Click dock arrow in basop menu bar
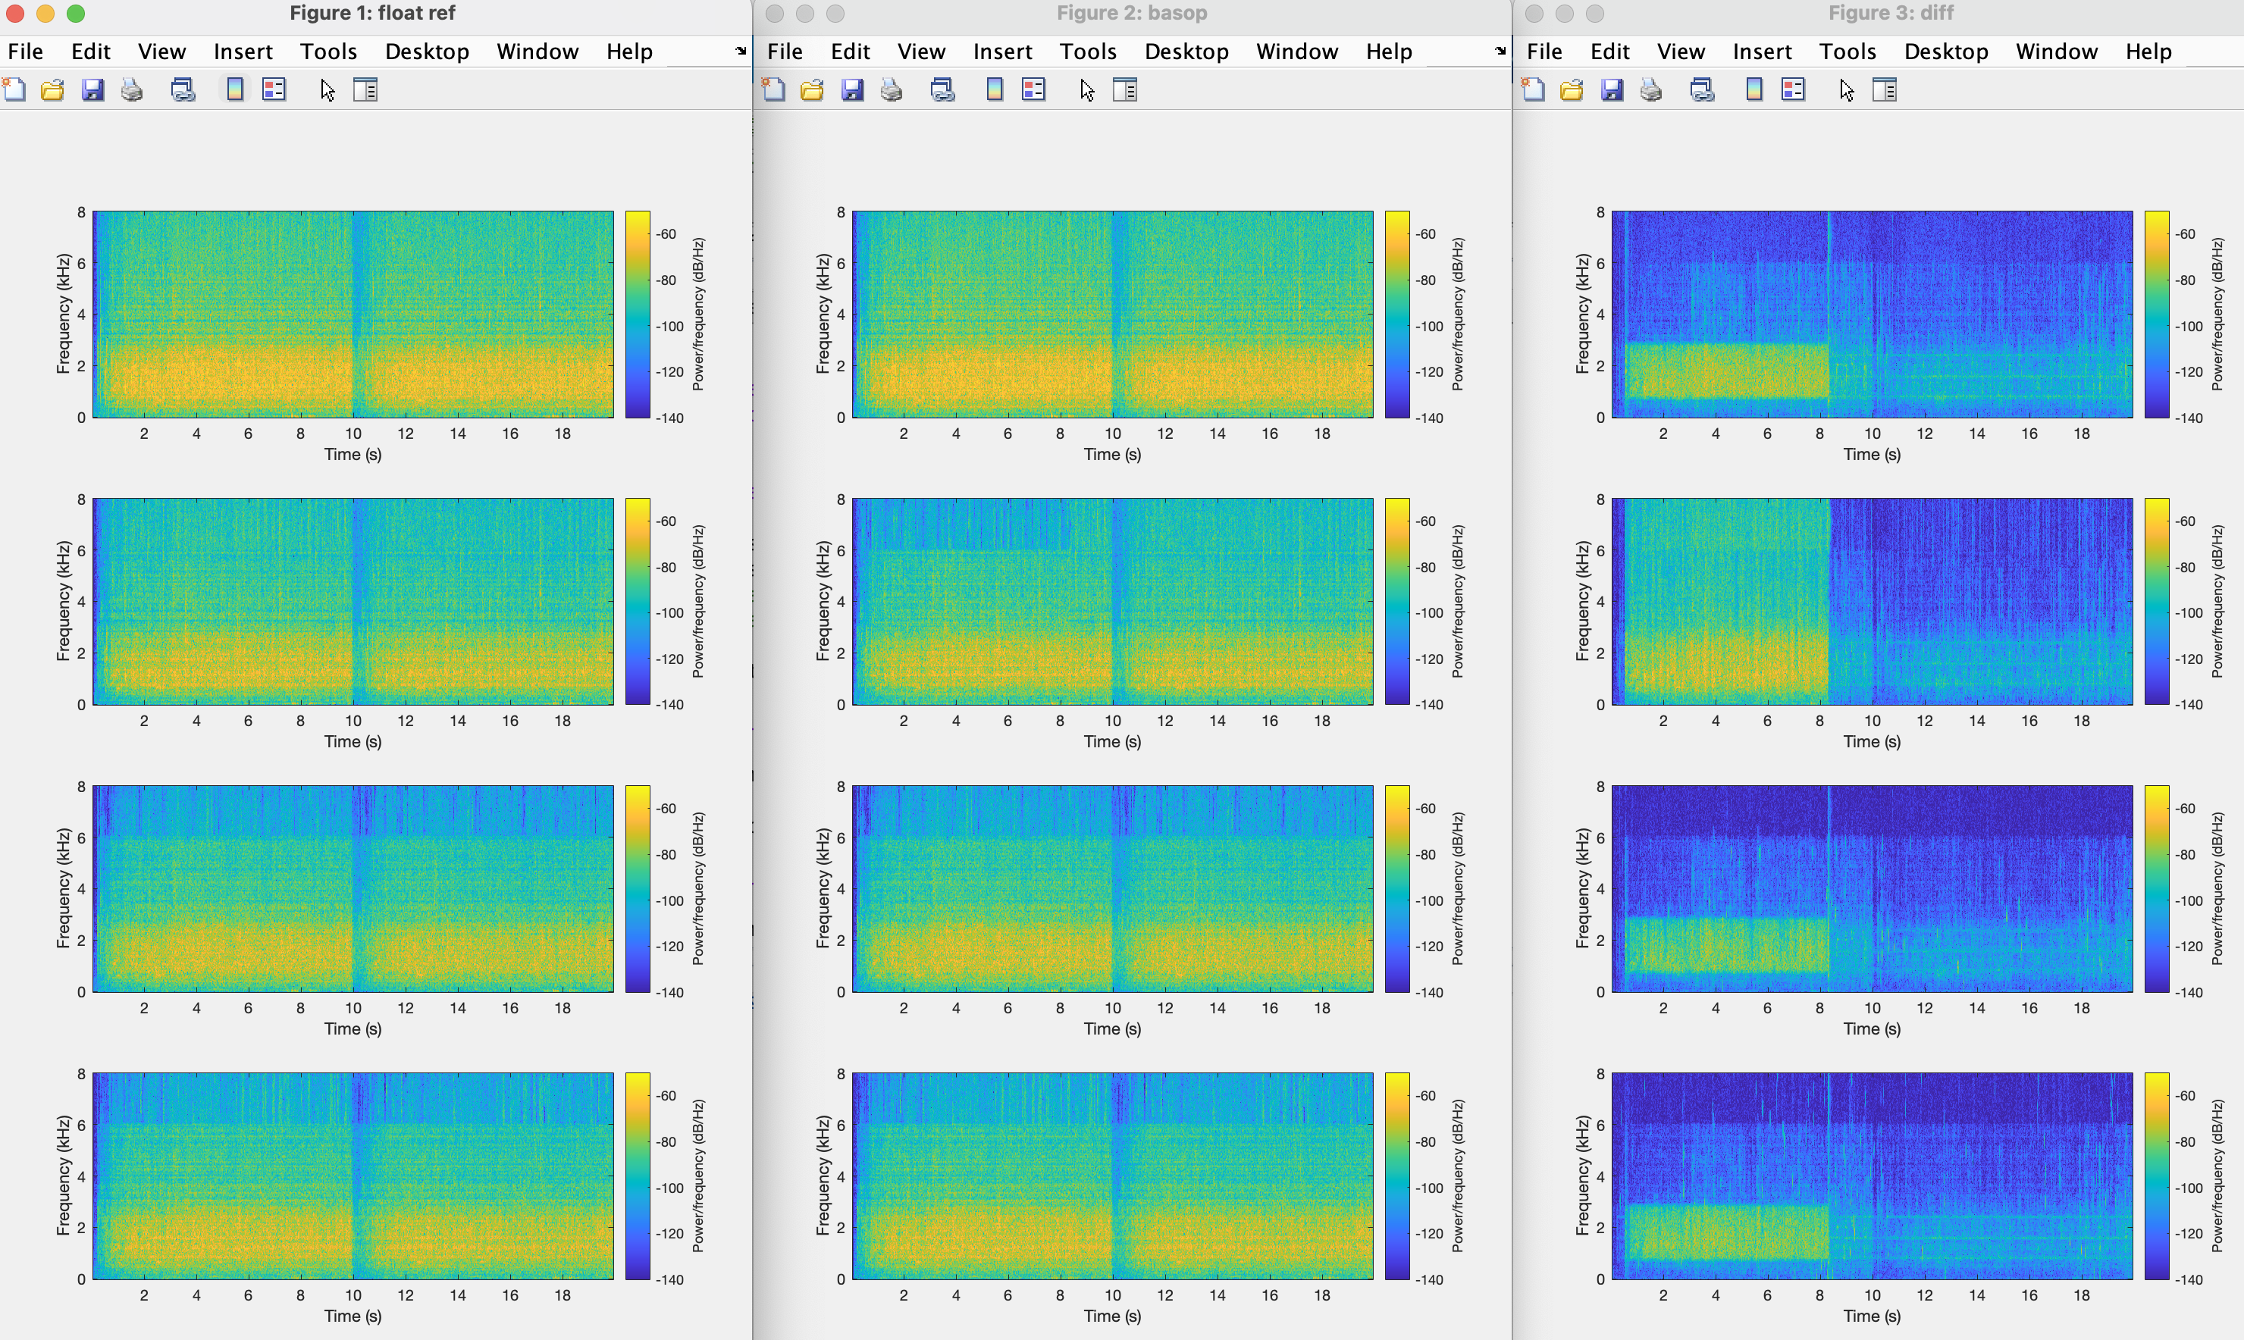The width and height of the screenshot is (2244, 1340). click(1500, 52)
